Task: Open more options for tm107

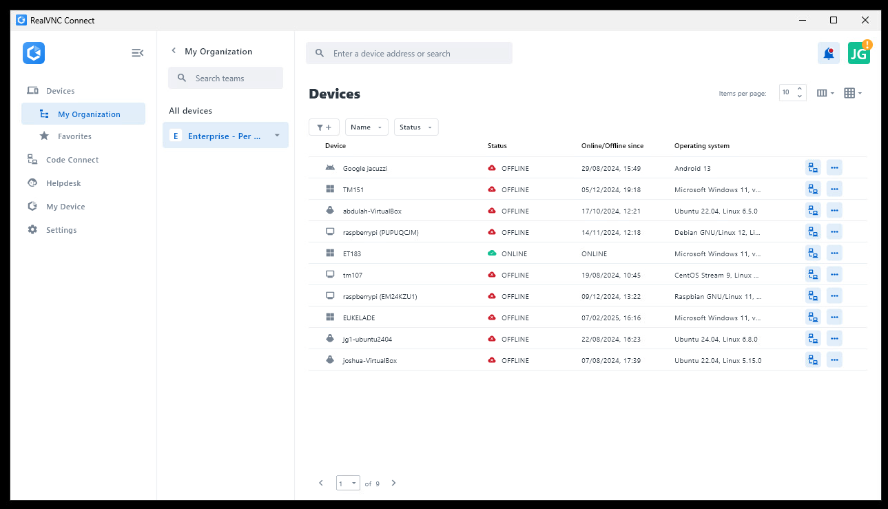Action: (834, 275)
